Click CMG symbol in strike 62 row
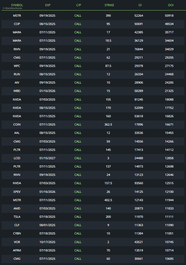The height and width of the screenshot is (265, 186). (x=17, y=57)
